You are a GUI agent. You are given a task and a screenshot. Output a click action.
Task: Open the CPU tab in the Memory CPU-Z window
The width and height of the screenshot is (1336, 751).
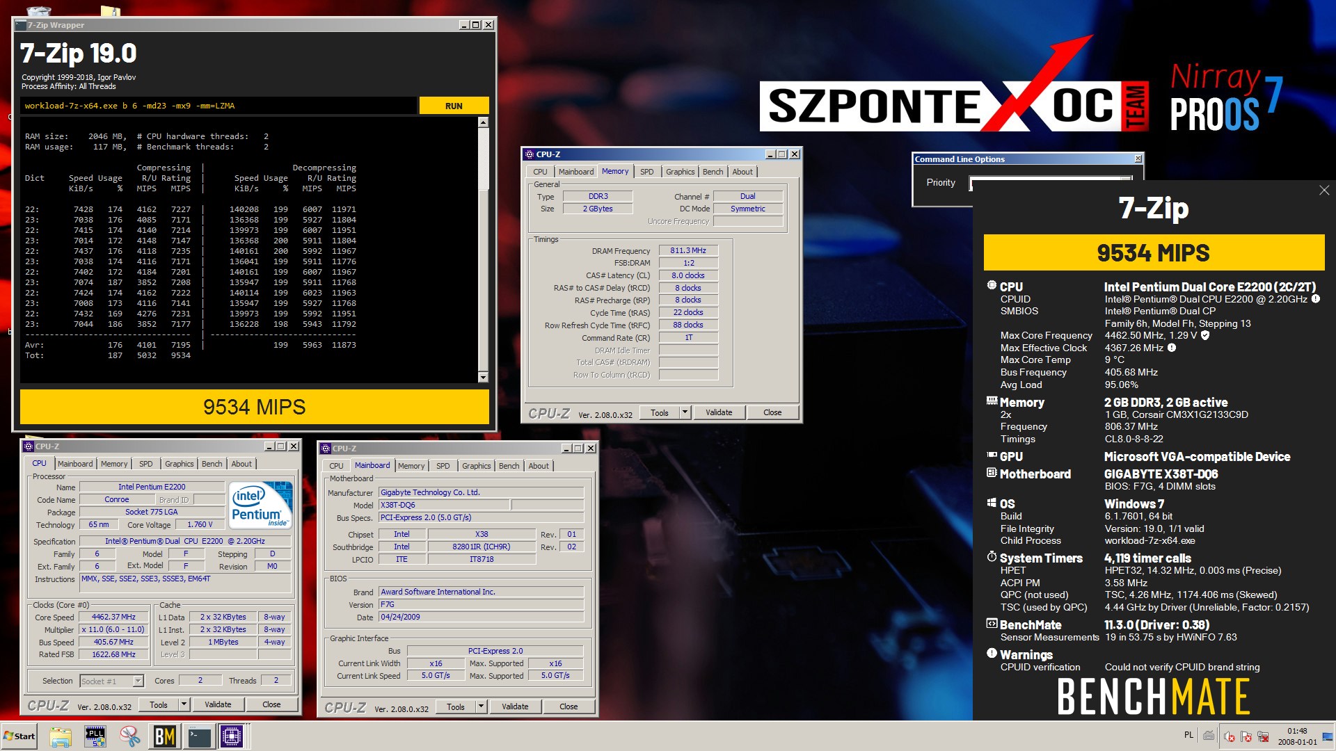540,172
